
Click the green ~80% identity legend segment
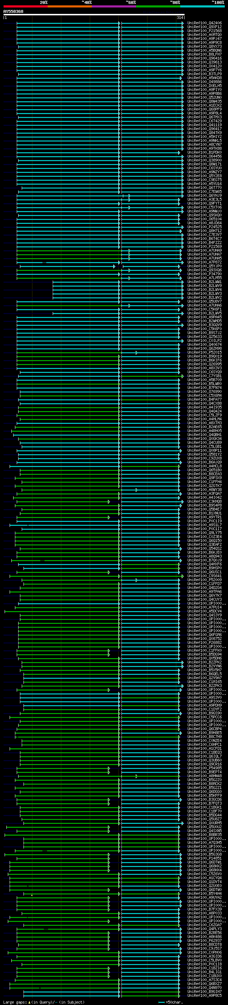pos(158,6)
